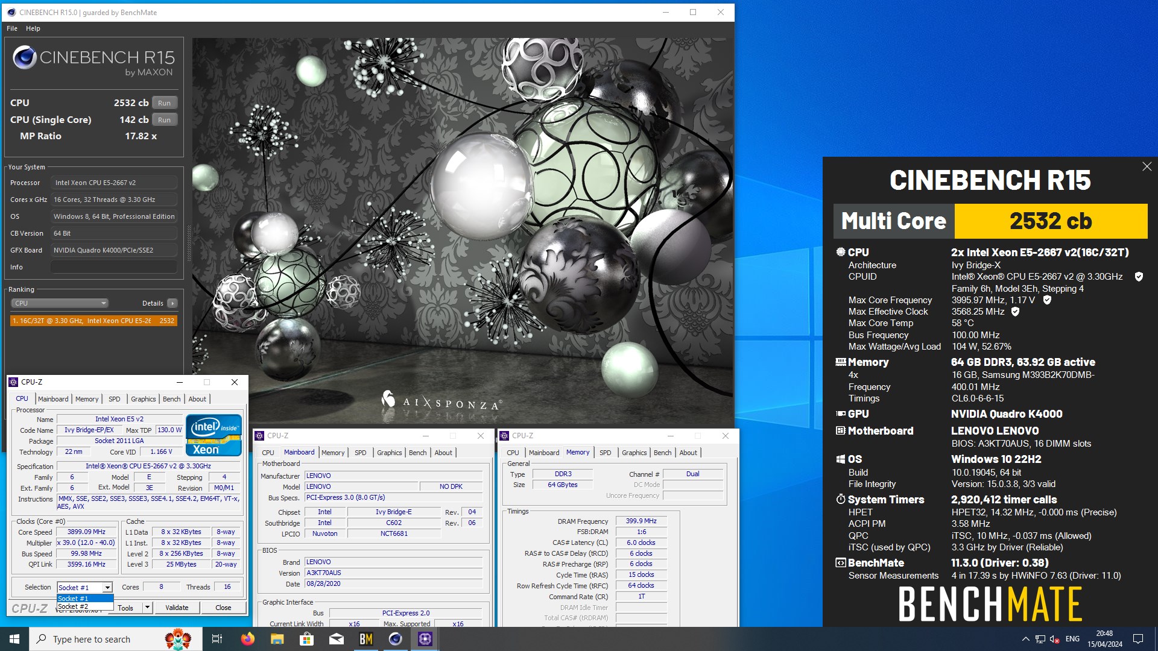
Task: Open Mail app from the taskbar
Action: pyautogui.click(x=337, y=639)
